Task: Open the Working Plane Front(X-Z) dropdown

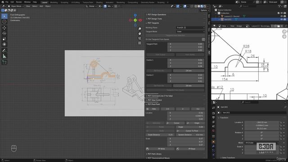Action: coord(190,27)
